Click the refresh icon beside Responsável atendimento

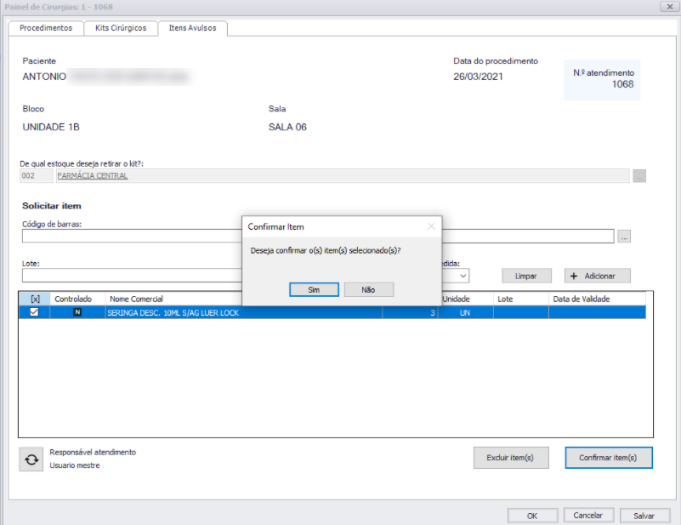tap(31, 459)
